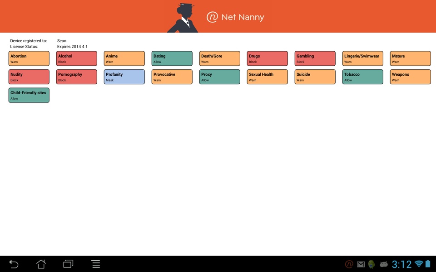This screenshot has height=272, width=436.
Task: Click the nanny silhouette in the header
Action: [x=183, y=18]
